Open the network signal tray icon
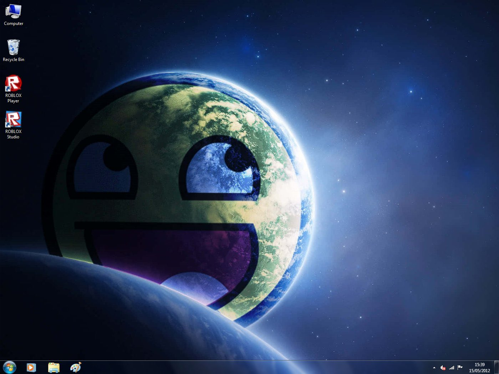This screenshot has width=499, height=374. click(452, 368)
